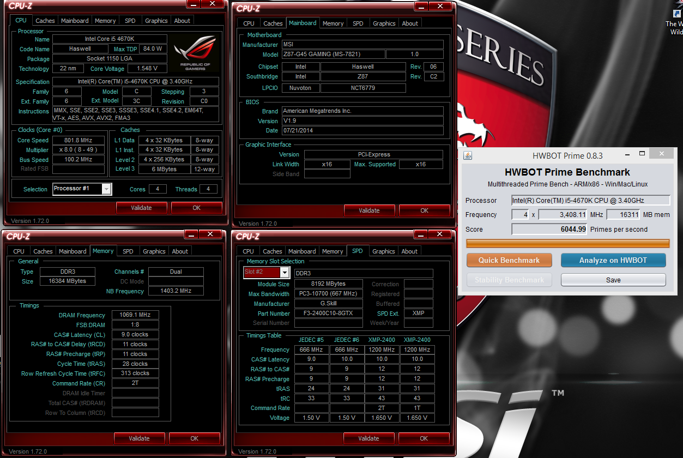Click the ROG Republic of Gamers logo
Viewport: 683px width, 458px height.
pos(194,53)
